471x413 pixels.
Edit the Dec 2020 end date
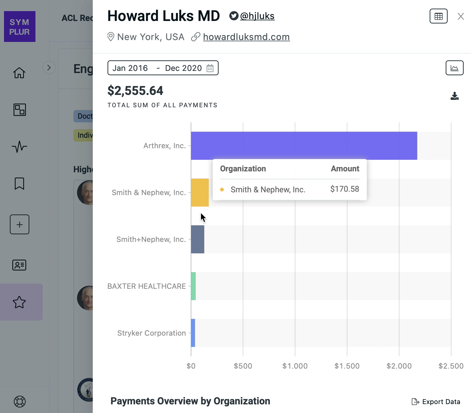coord(183,68)
